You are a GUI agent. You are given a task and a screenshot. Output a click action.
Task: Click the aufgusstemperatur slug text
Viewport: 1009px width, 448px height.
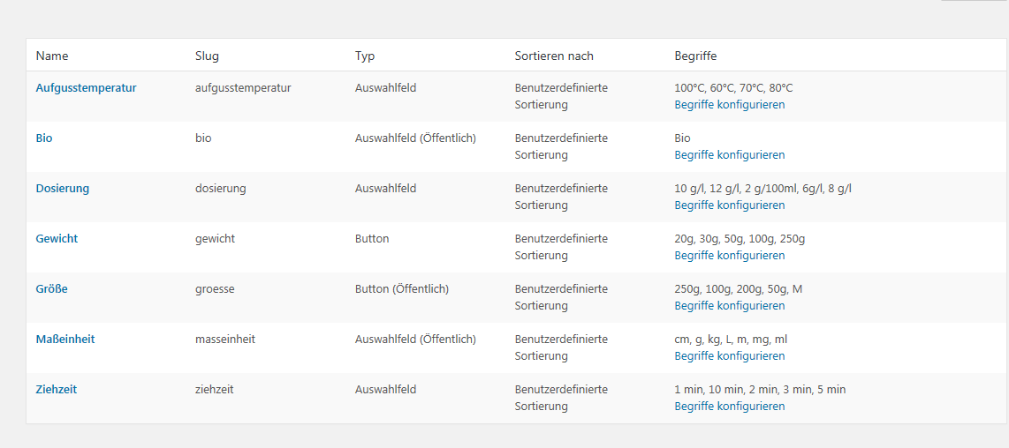point(243,88)
